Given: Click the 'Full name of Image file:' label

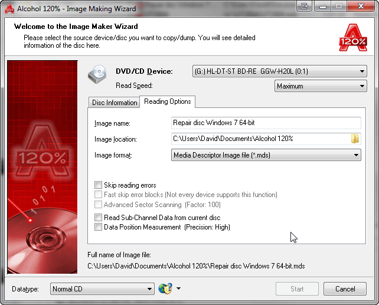Looking at the screenshot, I should 119,255.
